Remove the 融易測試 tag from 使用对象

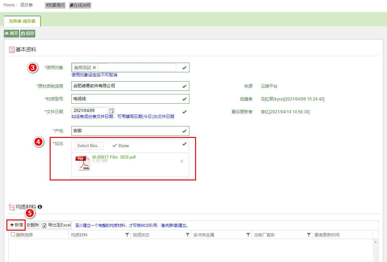95,67
